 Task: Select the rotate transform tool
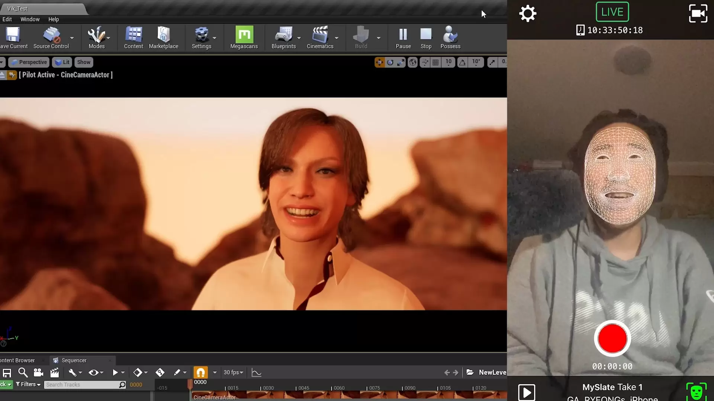[x=390, y=62]
